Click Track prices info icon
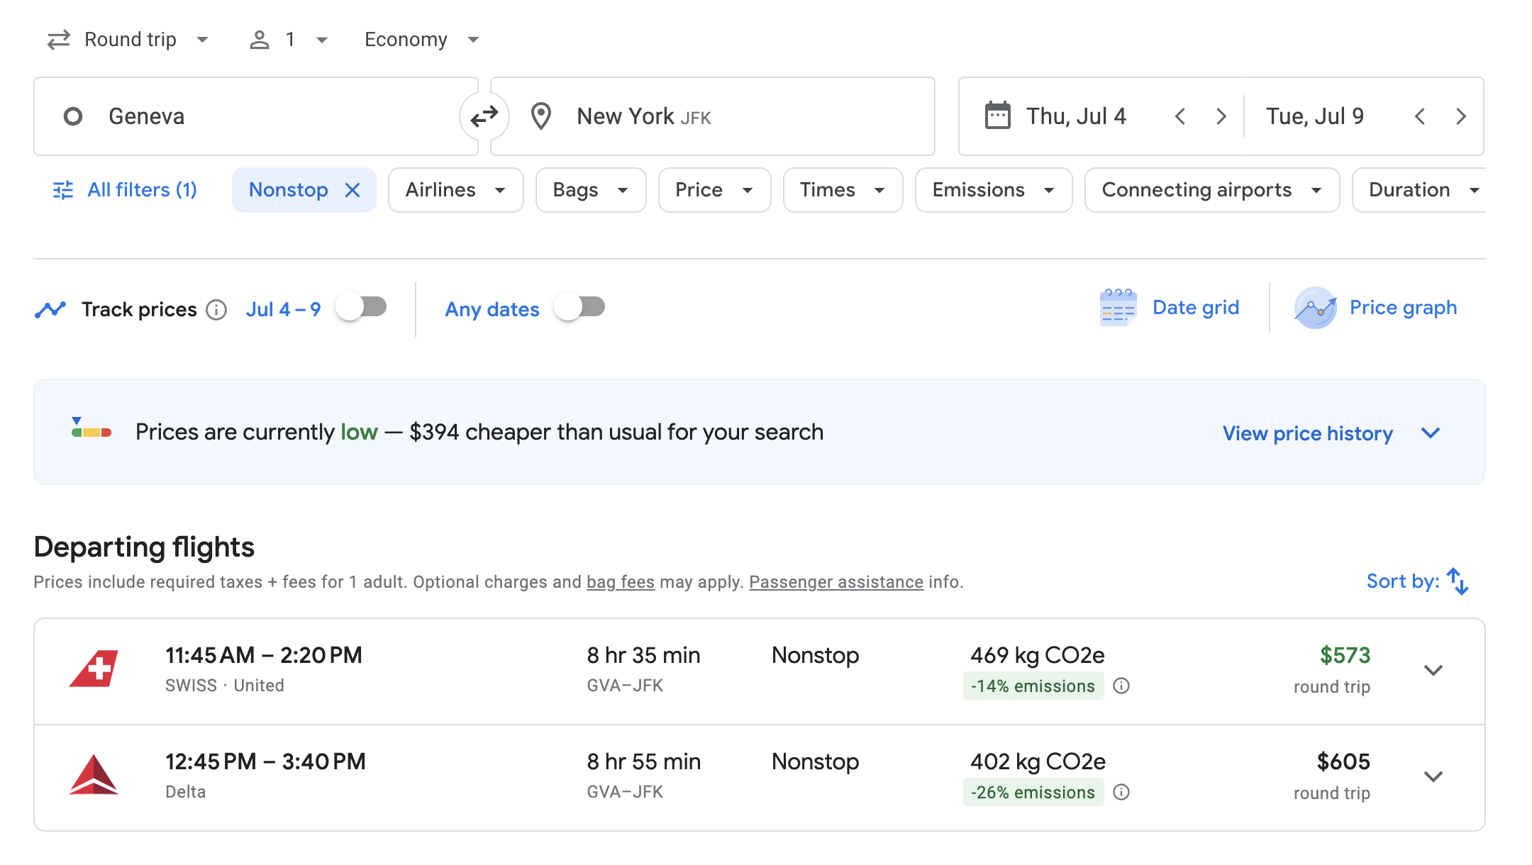Screen dimensions: 1532x865 [216, 310]
